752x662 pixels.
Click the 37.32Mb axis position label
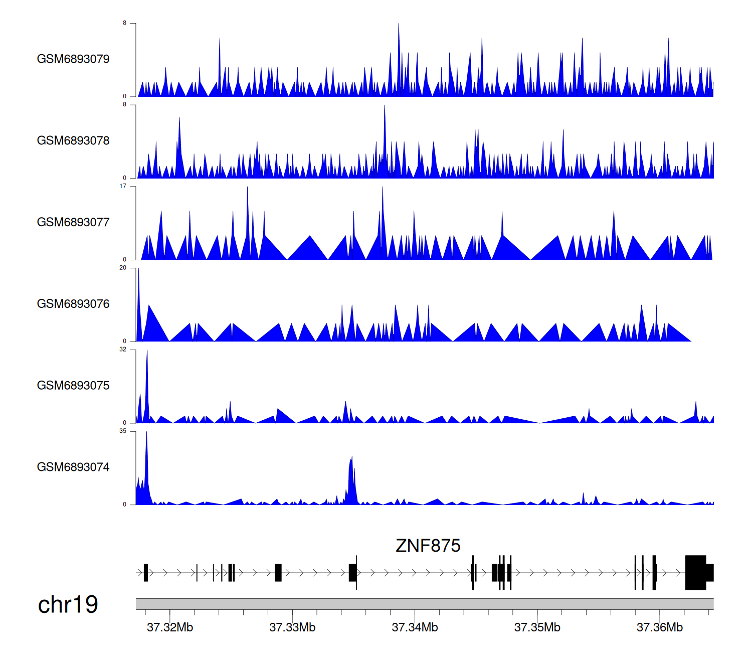pos(170,627)
